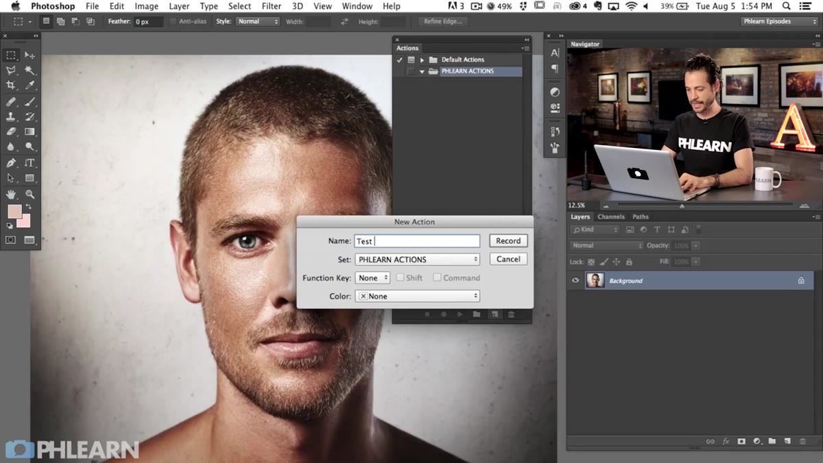The width and height of the screenshot is (823, 463).
Task: Swap foreground and background colors
Action: coord(28,207)
